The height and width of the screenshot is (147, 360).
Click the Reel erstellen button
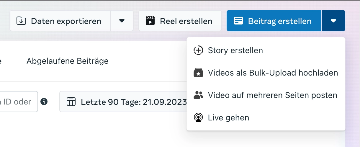coord(180,21)
